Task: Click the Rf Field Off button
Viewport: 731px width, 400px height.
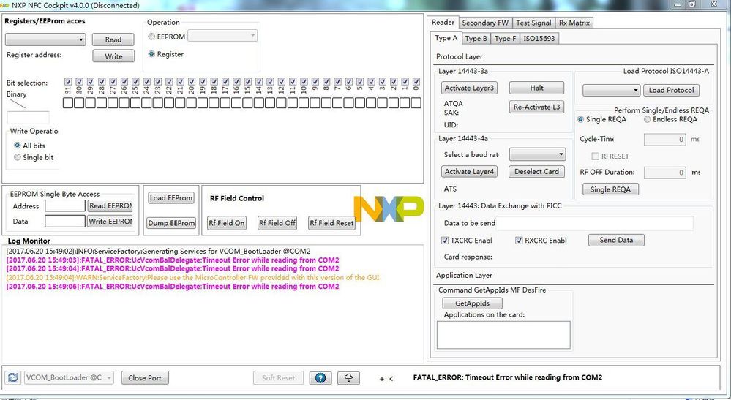Action: (x=277, y=223)
